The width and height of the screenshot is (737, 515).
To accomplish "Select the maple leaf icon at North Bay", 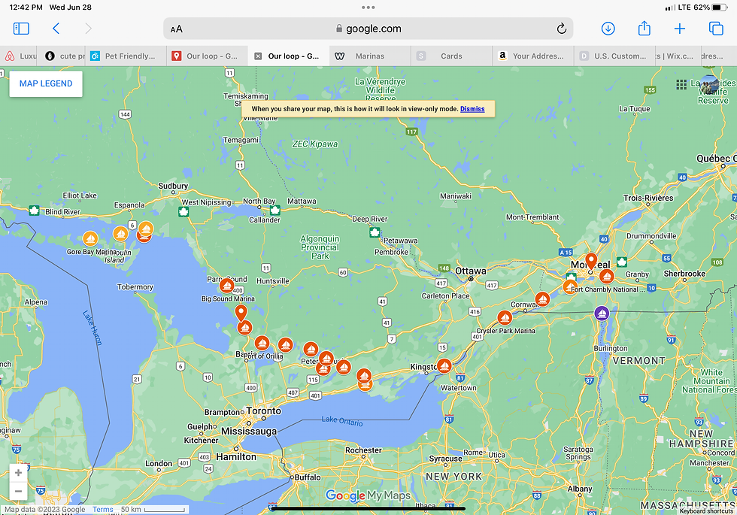I will pos(275,210).
